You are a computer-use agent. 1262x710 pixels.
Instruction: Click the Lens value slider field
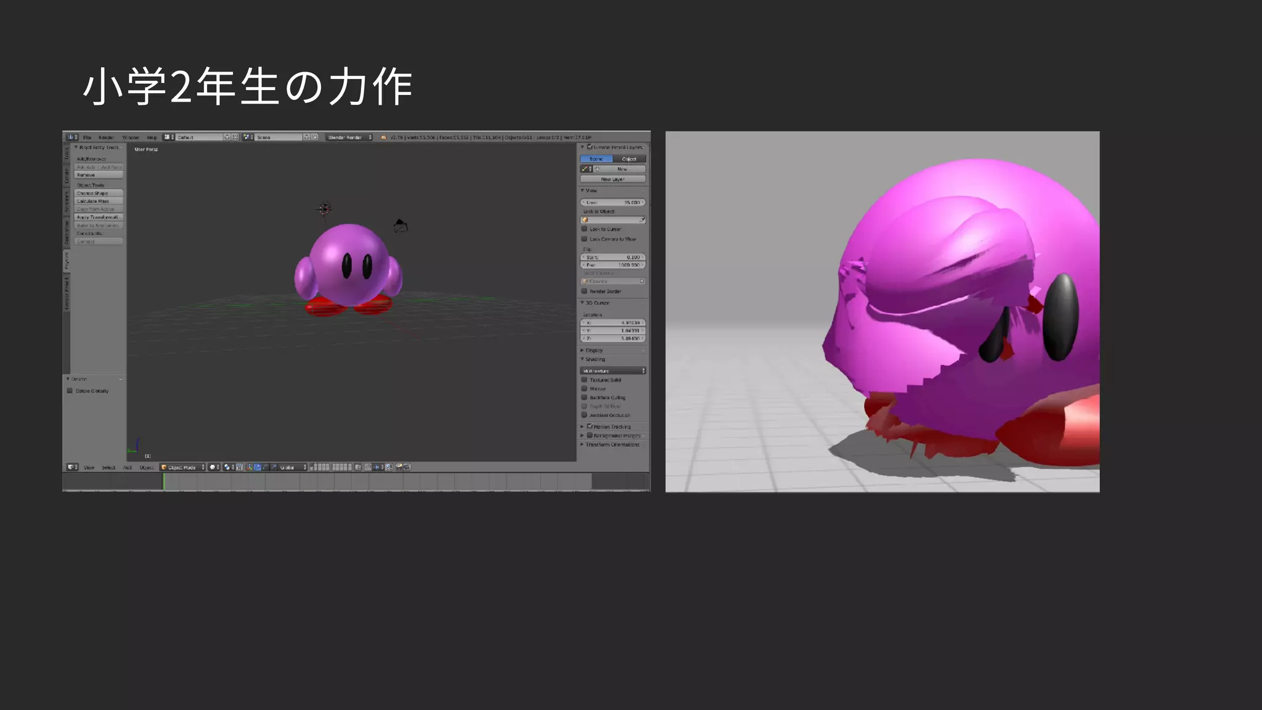[613, 202]
